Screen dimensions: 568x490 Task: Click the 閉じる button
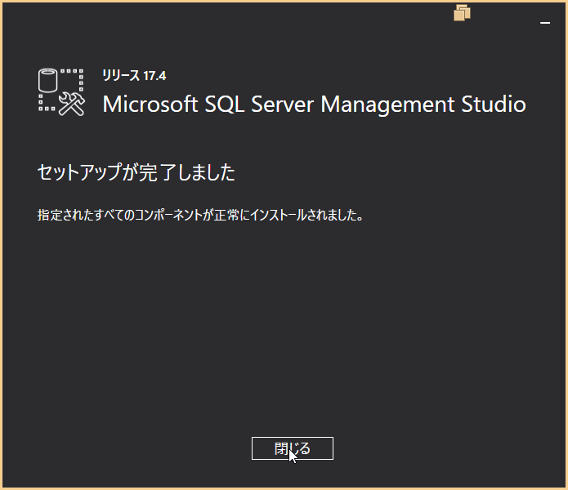pyautogui.click(x=292, y=448)
